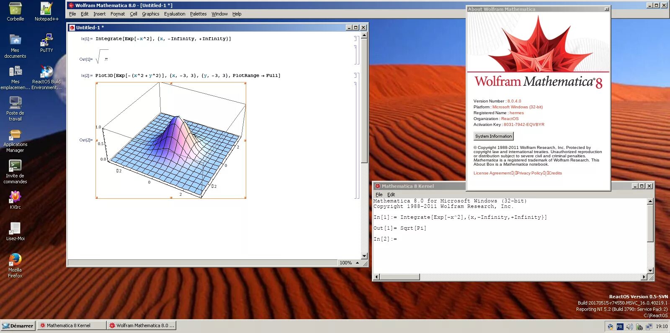This screenshot has width=670, height=333.
Task: Open Edit menu in Kernel window
Action: click(391, 195)
